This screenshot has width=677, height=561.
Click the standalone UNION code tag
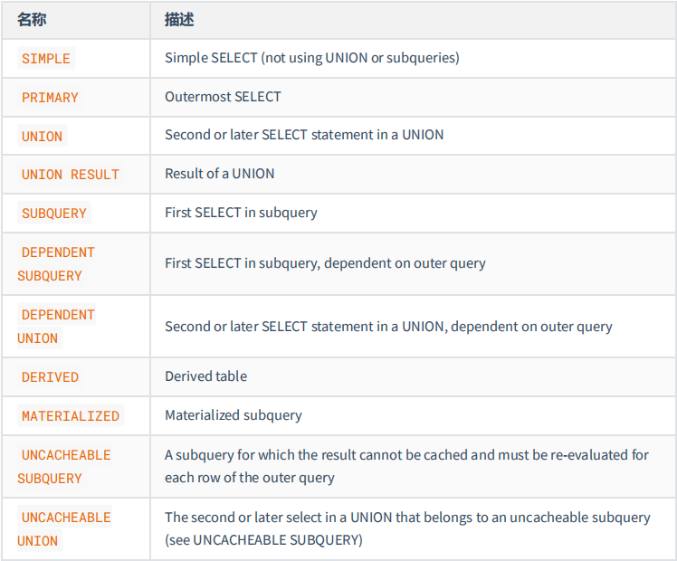tap(42, 136)
